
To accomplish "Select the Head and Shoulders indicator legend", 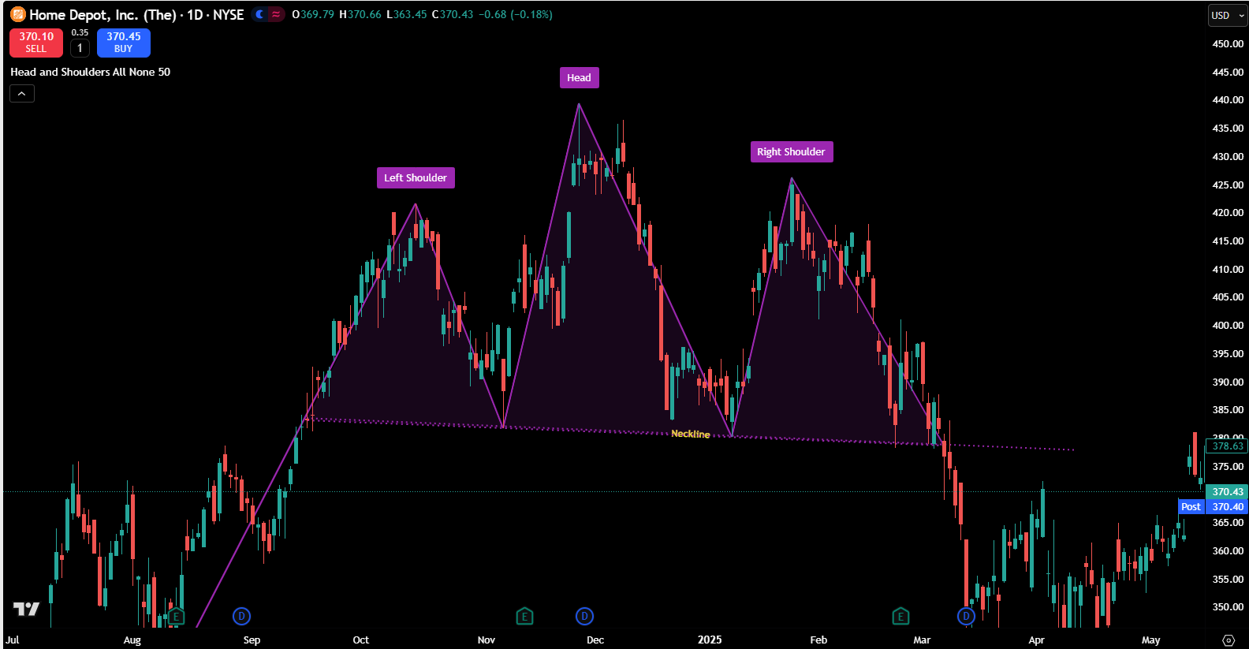I will (x=90, y=72).
